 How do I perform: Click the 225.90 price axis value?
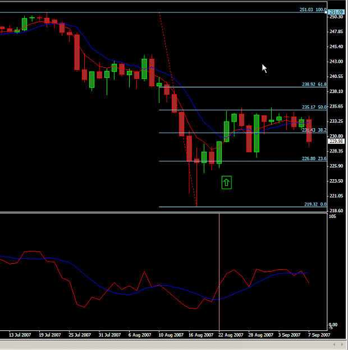tap(336, 166)
